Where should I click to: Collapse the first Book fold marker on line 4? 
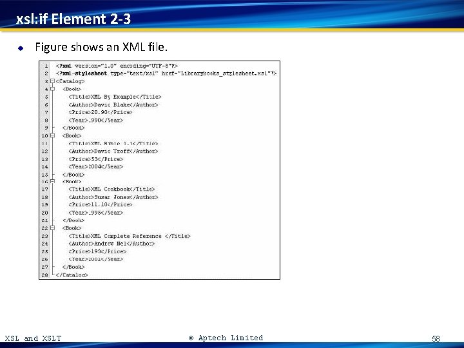[x=52, y=89]
